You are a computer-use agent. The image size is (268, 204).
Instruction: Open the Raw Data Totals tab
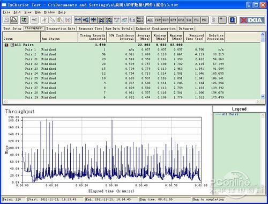(119, 28)
